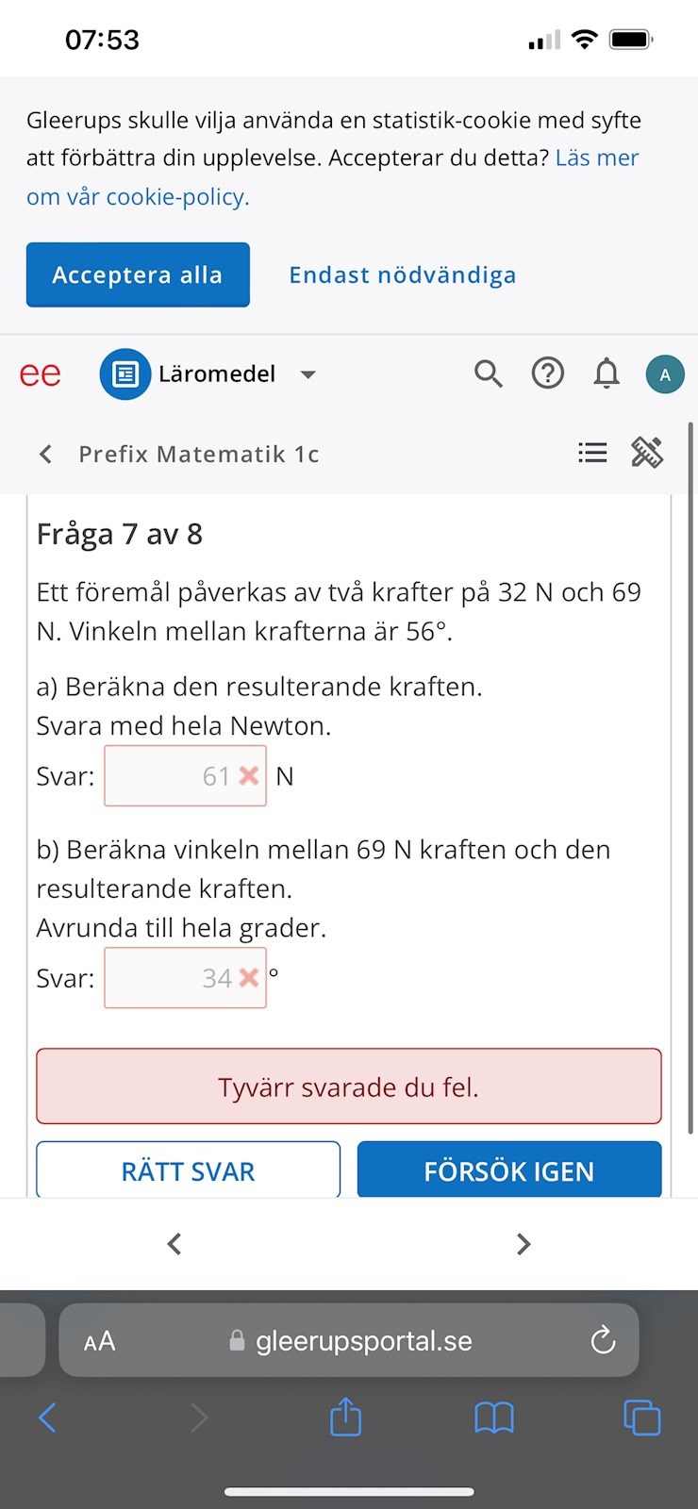Go to the previous question arrow
Screen dimensions: 698x1509
click(174, 1245)
